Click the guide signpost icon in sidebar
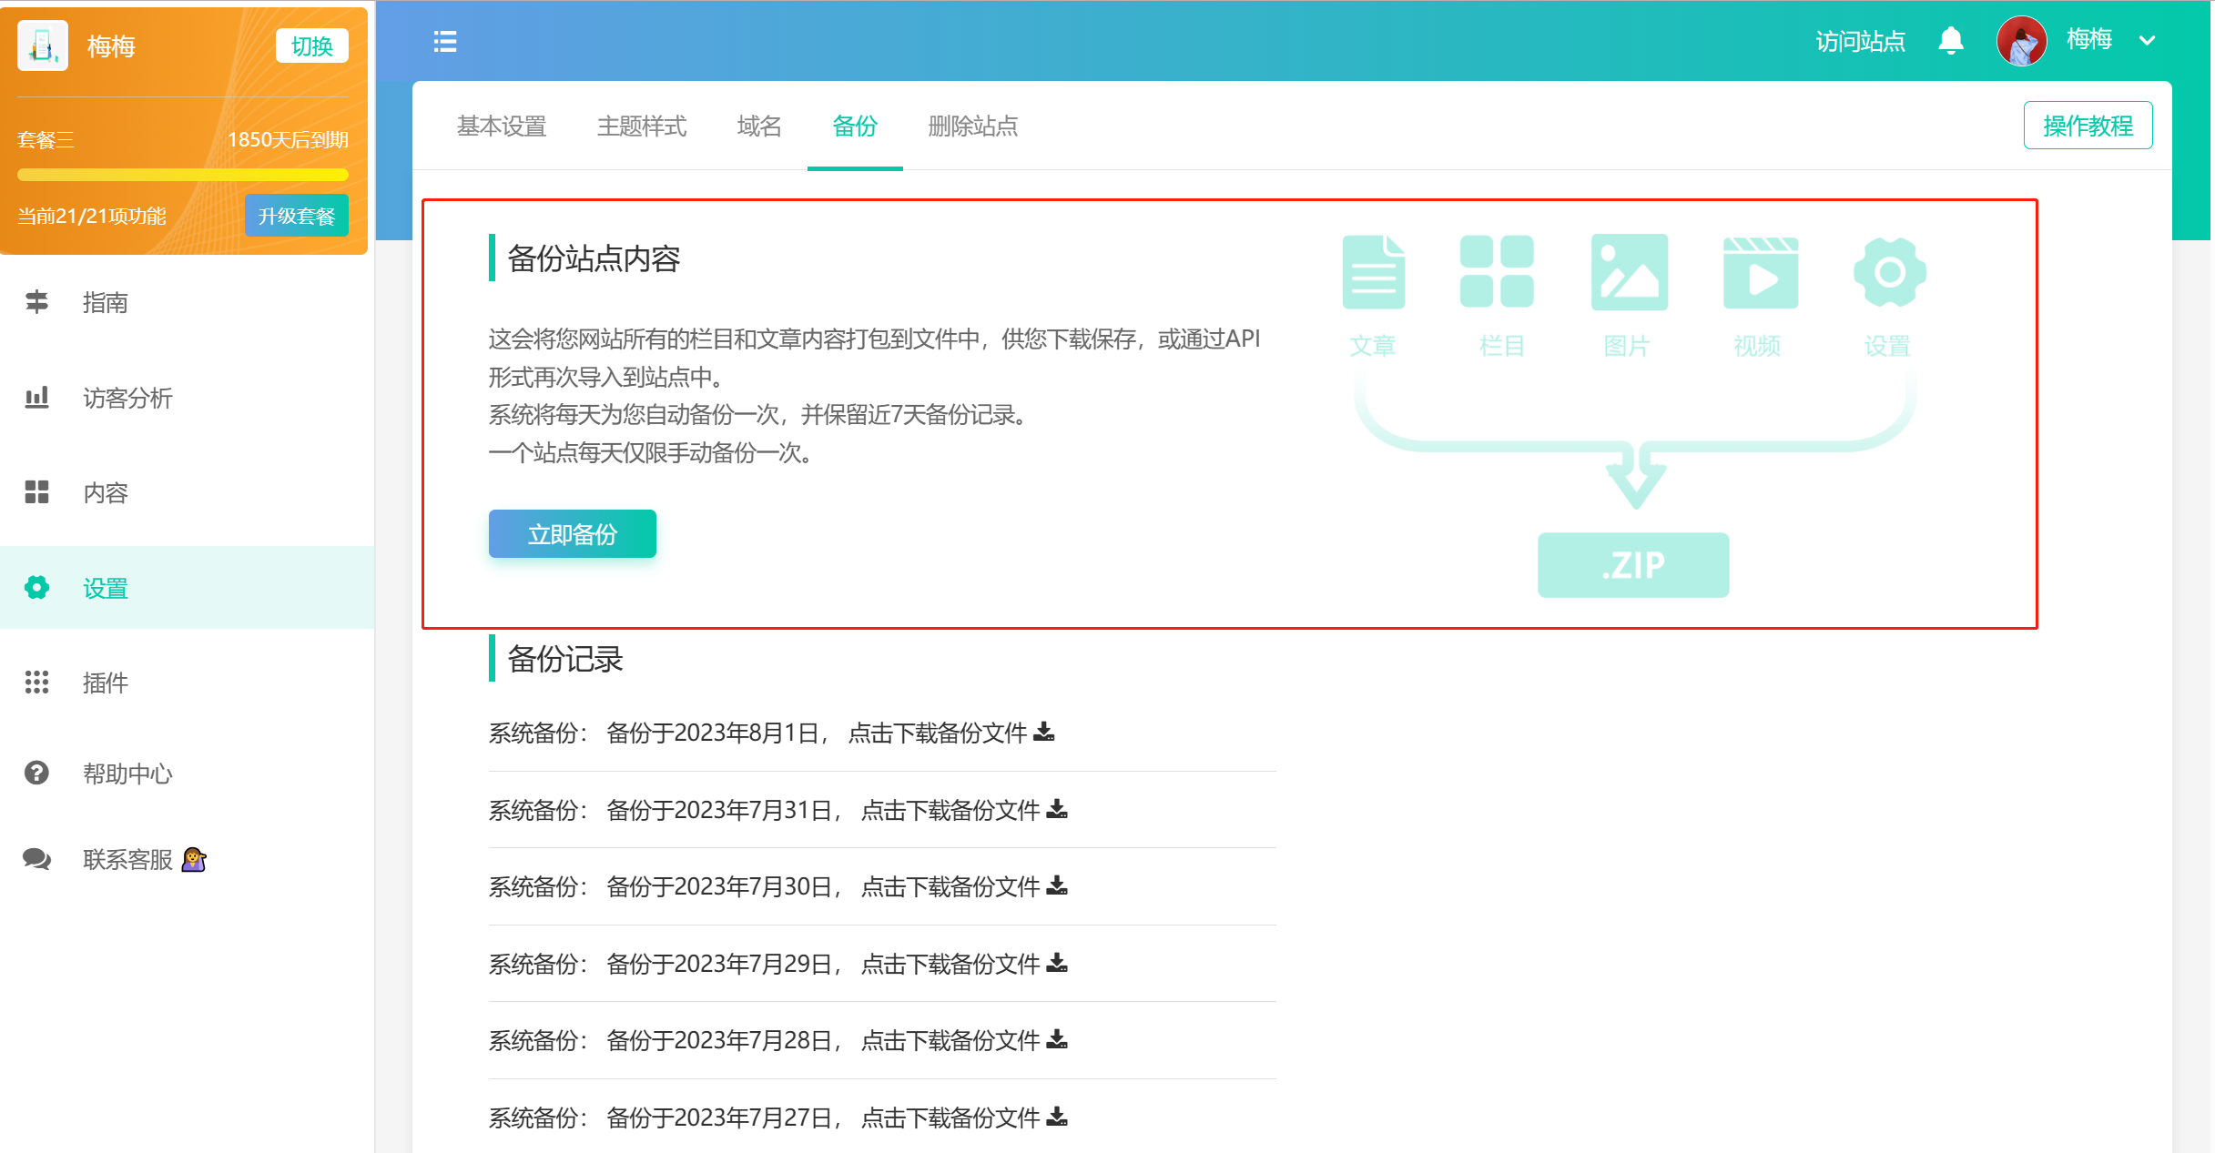 coord(36,302)
